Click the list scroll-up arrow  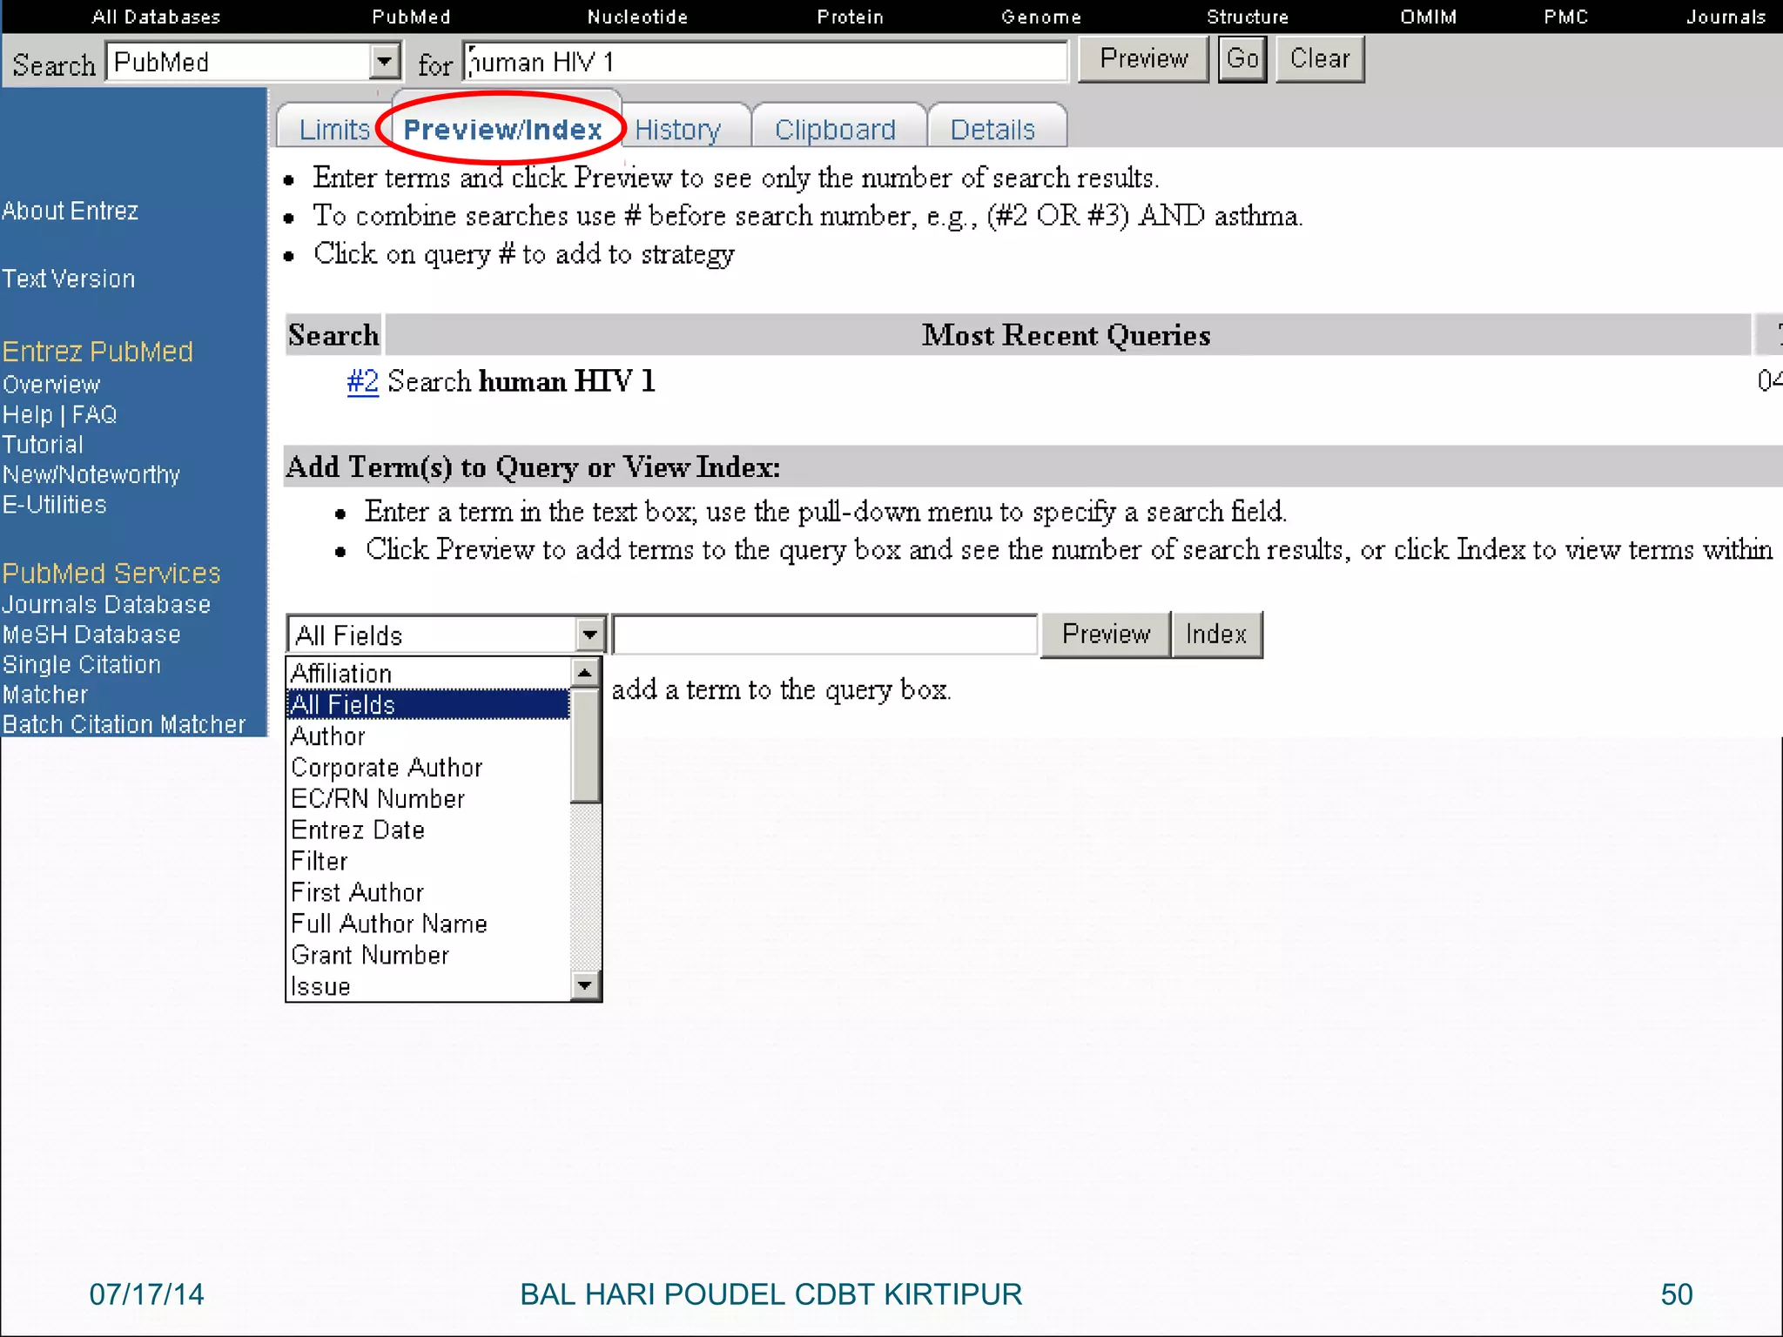[585, 673]
